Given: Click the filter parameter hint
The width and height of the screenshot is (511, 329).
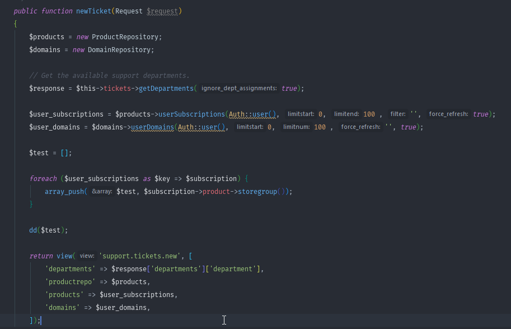Looking at the screenshot, I should coord(398,114).
